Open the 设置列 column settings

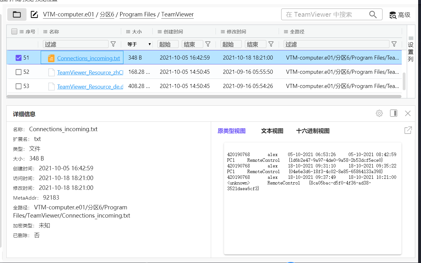(411, 49)
